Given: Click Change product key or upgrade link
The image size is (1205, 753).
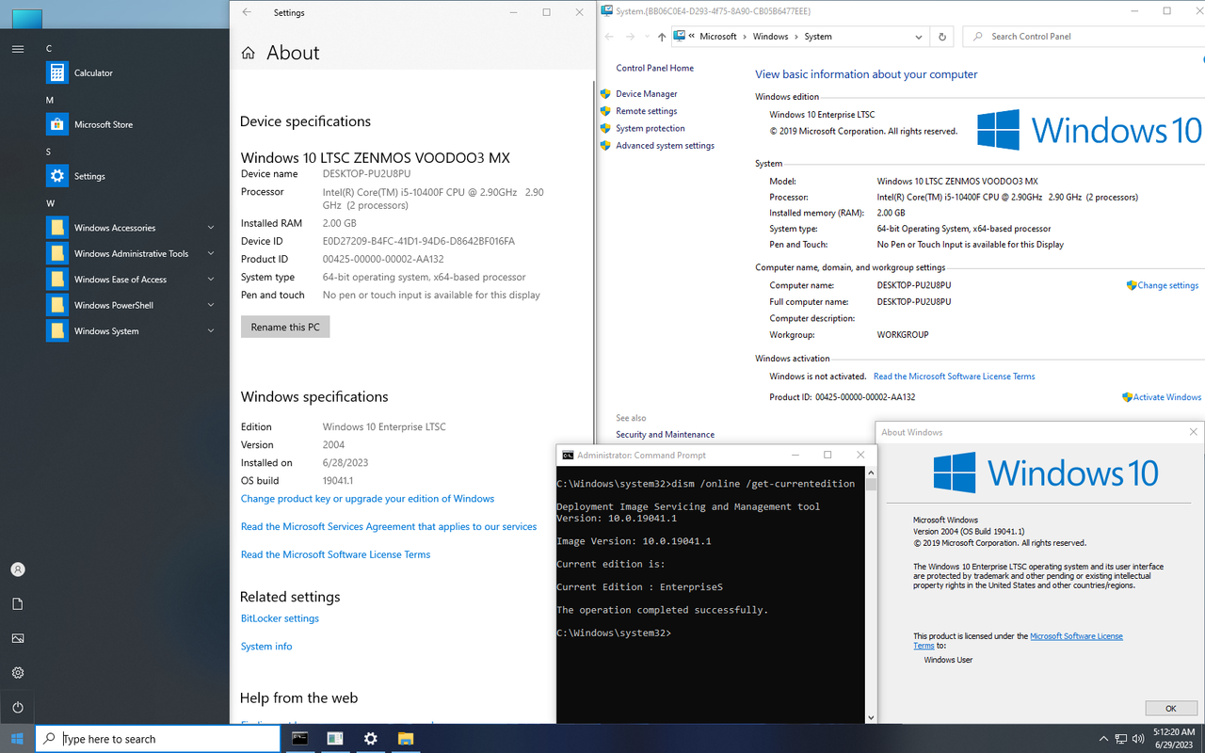Looking at the screenshot, I should coord(367,499).
